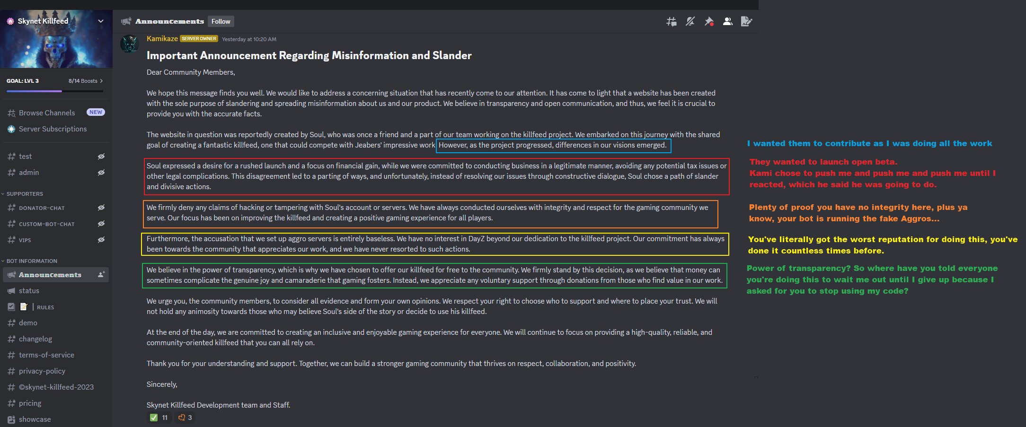1026x427 pixels.
Task: Click the megaphone icon next to status
Action: (11, 291)
